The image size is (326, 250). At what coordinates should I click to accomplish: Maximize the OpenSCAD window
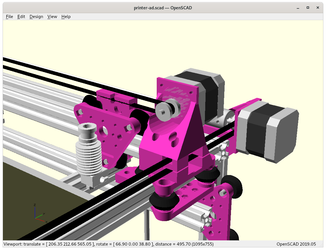[308, 8]
